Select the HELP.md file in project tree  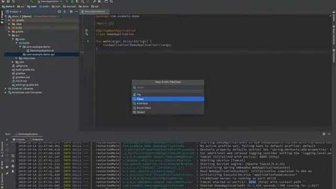[21, 81]
